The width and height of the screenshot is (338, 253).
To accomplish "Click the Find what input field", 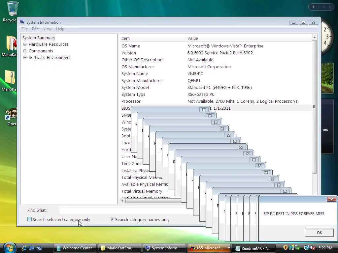I will [123, 210].
